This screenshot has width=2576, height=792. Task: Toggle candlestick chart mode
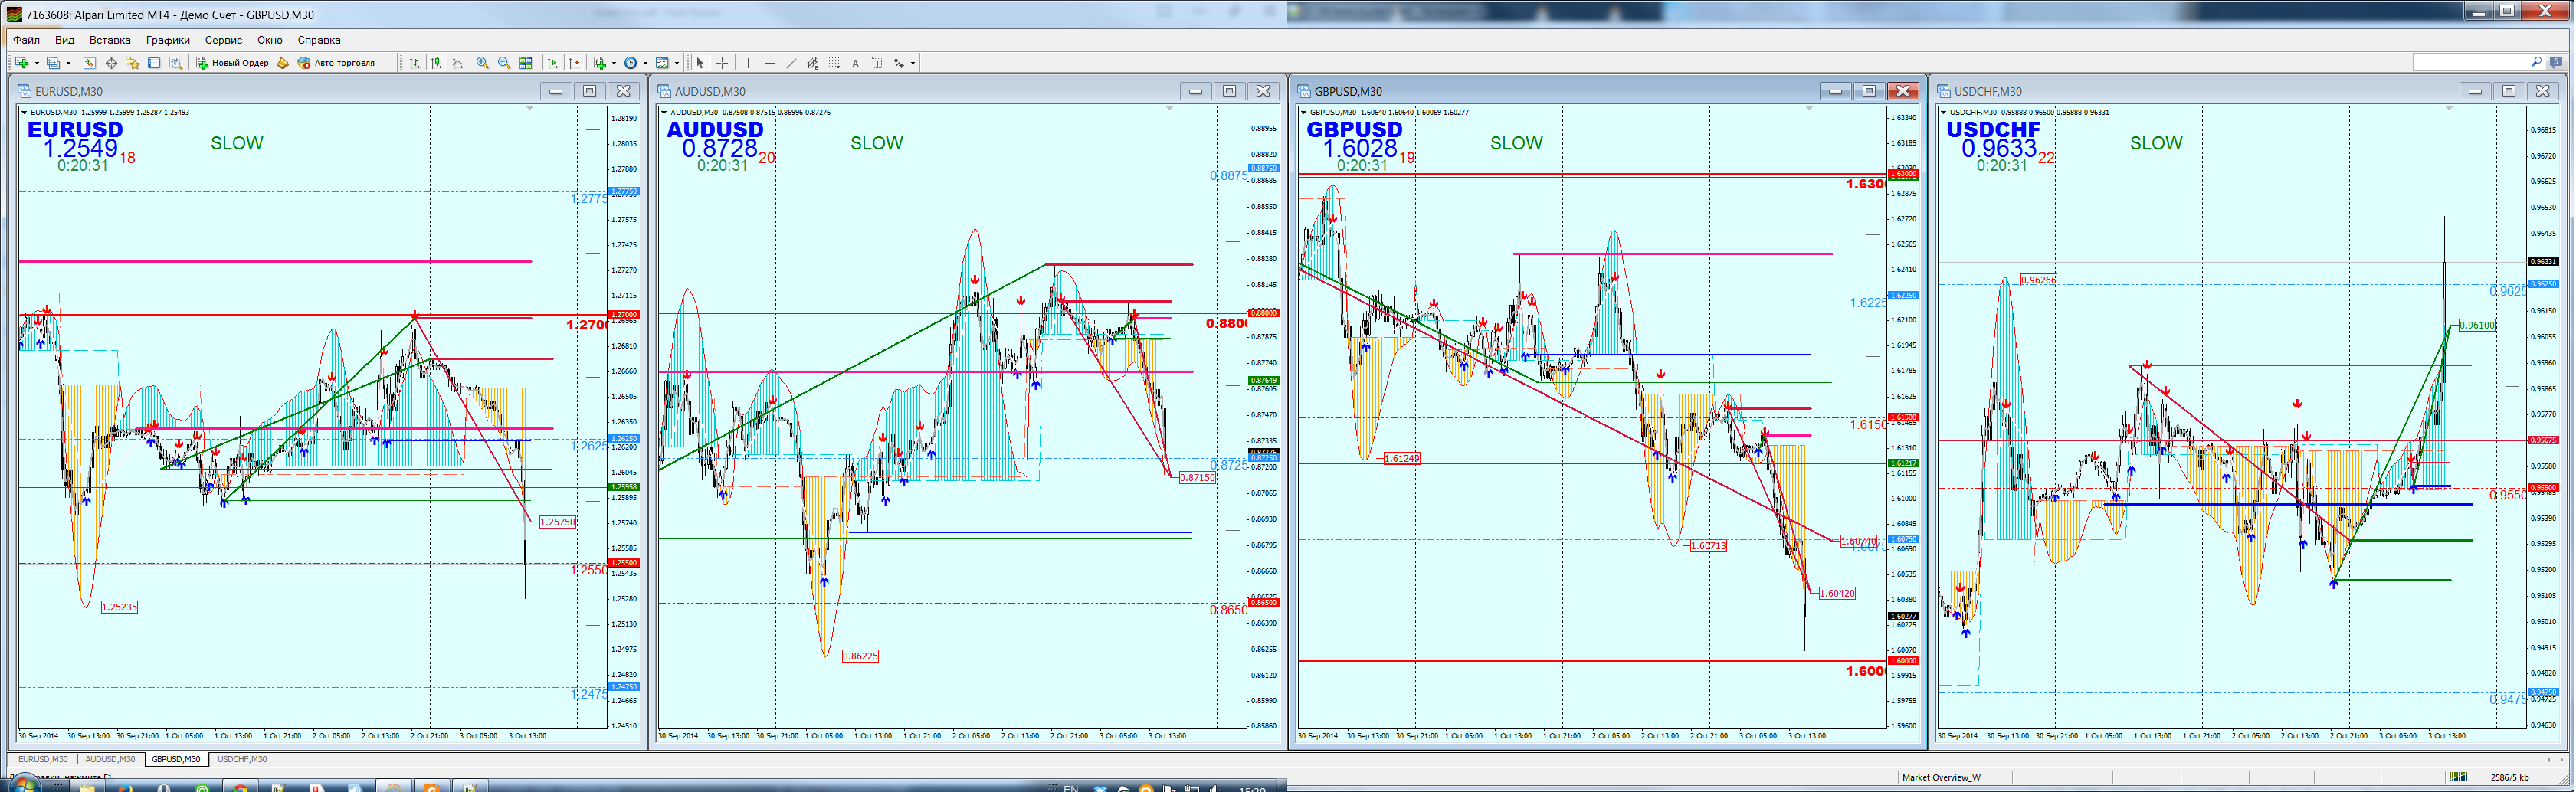(436, 63)
